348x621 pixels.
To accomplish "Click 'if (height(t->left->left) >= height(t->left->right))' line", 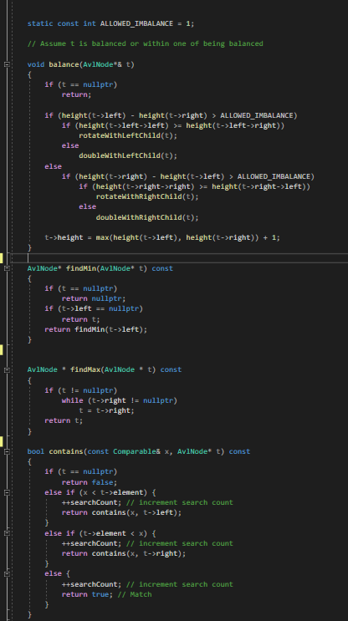I will (x=173, y=125).
